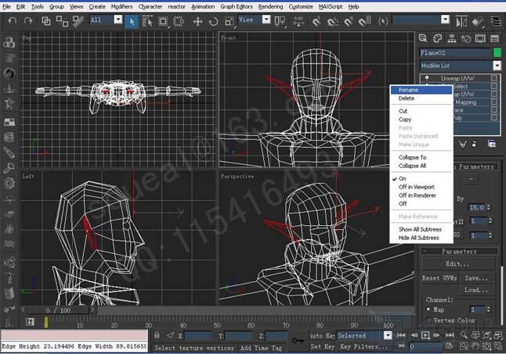506x354 pixels.
Task: Click the Edit... button
Action: 457,264
